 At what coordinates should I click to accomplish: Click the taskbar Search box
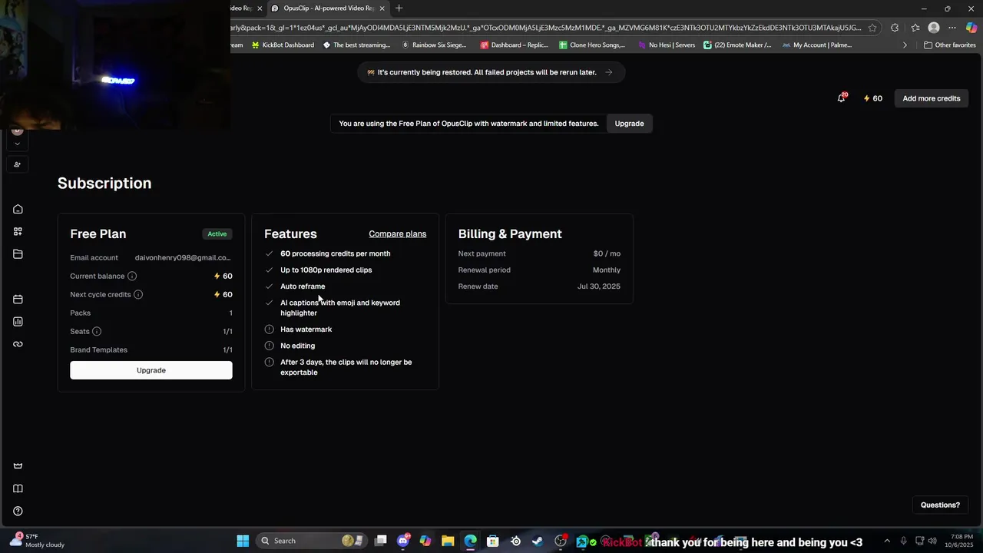(313, 541)
